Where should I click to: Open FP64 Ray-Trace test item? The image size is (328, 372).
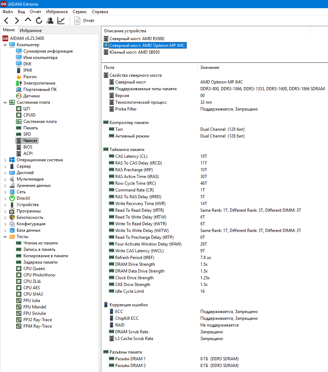[x=38, y=326]
